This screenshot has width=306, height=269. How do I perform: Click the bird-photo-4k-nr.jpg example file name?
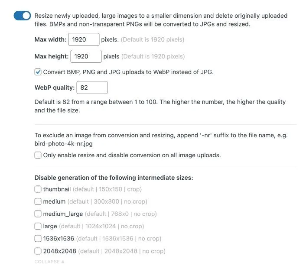point(63,143)
